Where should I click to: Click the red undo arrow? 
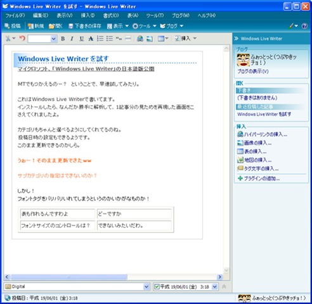pos(22,39)
